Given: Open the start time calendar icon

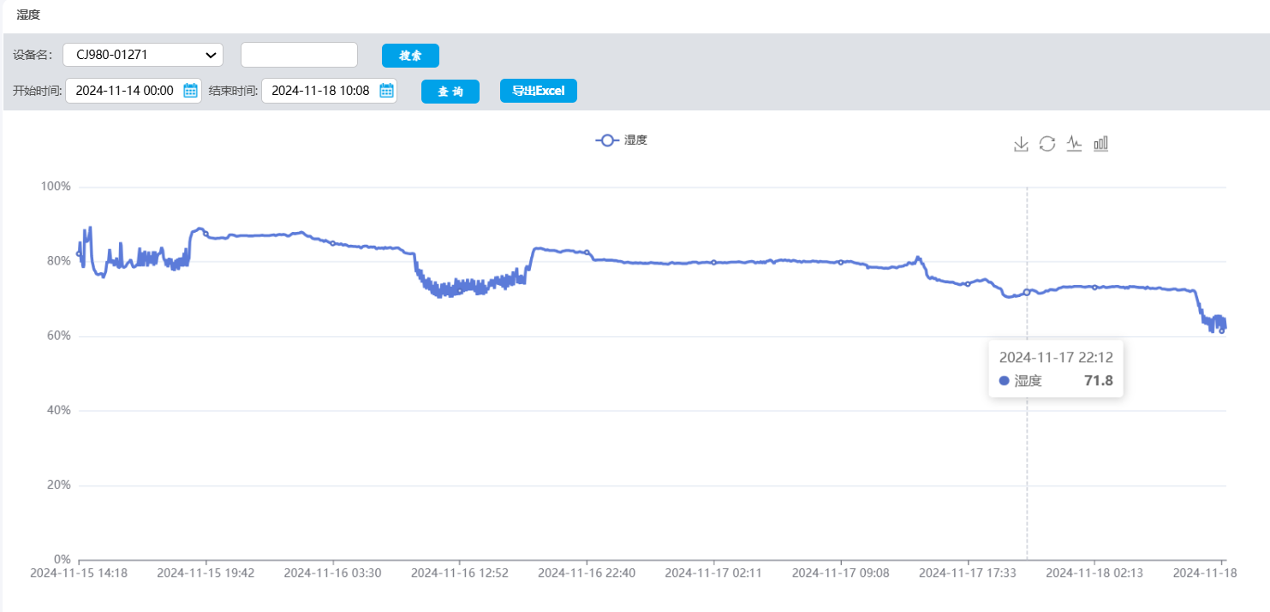Looking at the screenshot, I should [191, 91].
